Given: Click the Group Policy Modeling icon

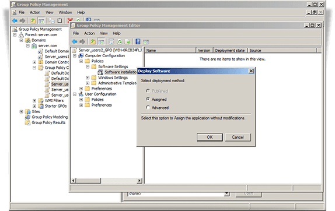Looking at the screenshot, I should [x=27, y=117].
